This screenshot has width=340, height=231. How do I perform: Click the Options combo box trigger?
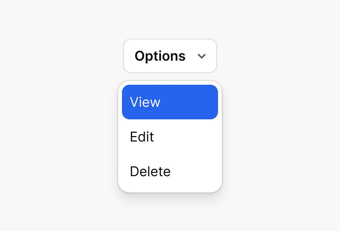click(170, 56)
